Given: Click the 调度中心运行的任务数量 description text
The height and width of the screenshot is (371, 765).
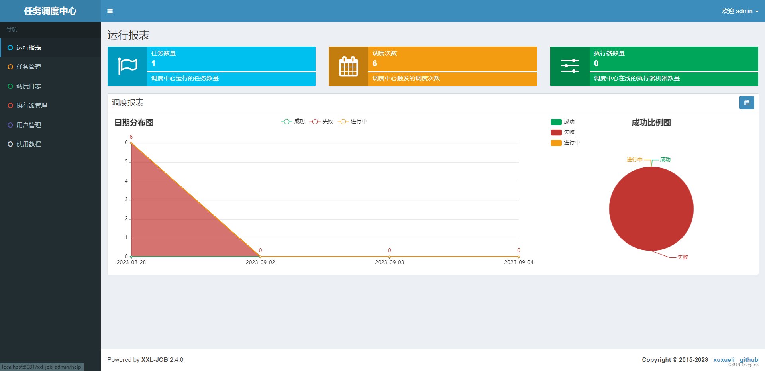Looking at the screenshot, I should tap(185, 79).
